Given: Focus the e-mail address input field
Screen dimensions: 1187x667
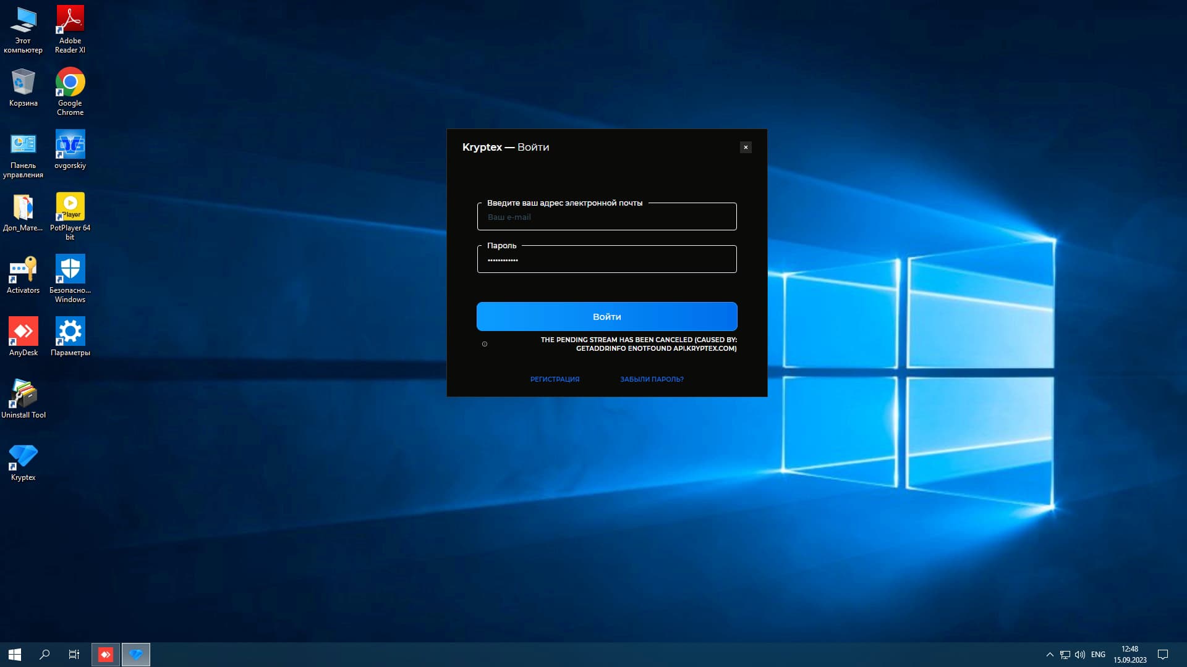Looking at the screenshot, I should (607, 217).
